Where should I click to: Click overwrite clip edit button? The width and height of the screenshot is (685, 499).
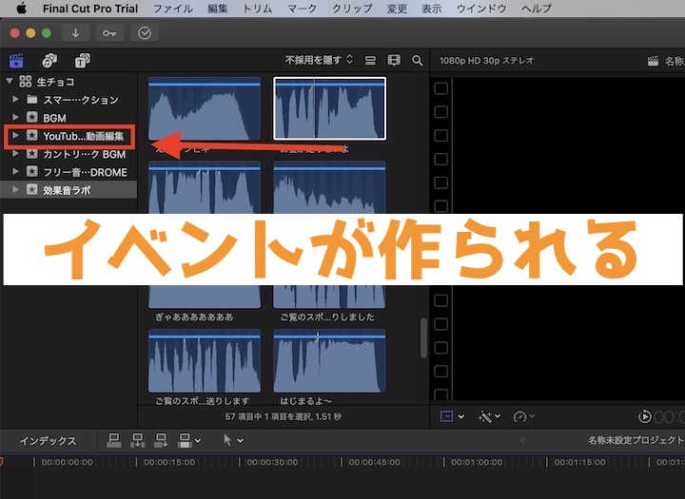point(185,440)
